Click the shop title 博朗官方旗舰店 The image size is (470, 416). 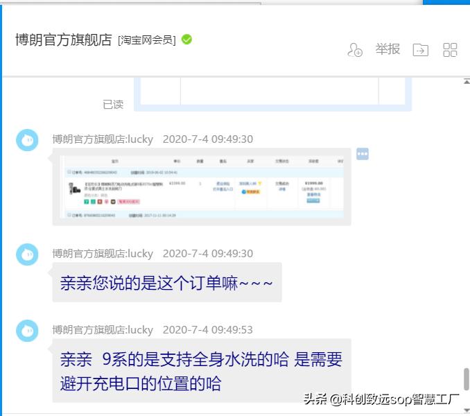click(x=64, y=40)
